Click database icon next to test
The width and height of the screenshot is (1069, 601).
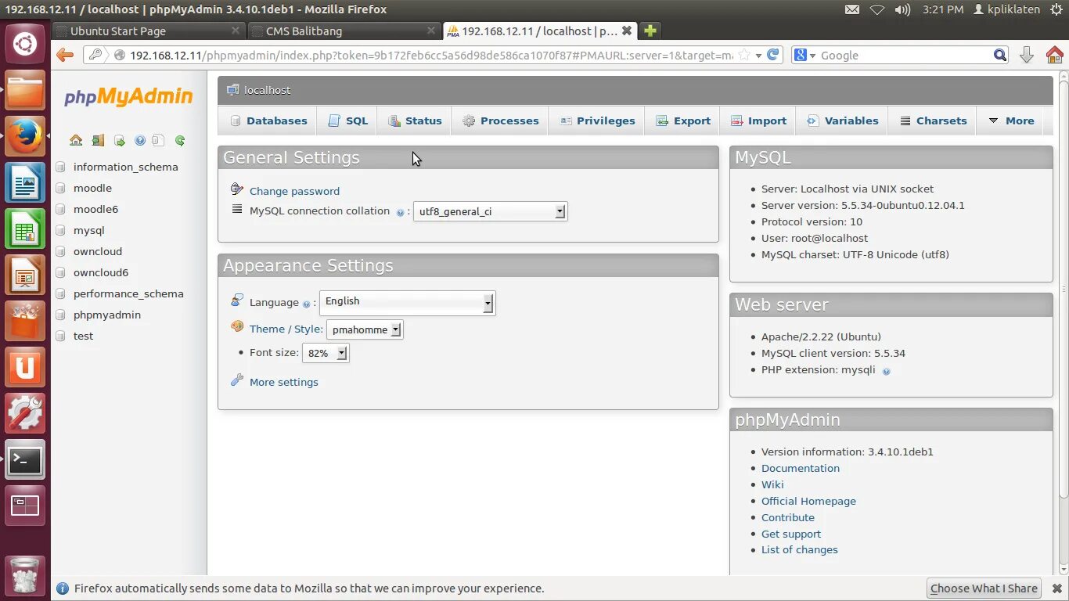point(60,336)
